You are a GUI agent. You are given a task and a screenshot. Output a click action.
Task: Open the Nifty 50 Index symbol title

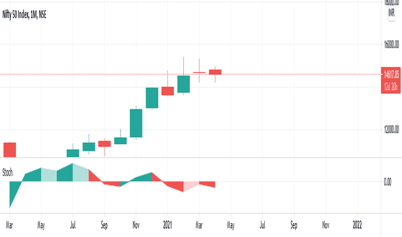pyautogui.click(x=24, y=15)
